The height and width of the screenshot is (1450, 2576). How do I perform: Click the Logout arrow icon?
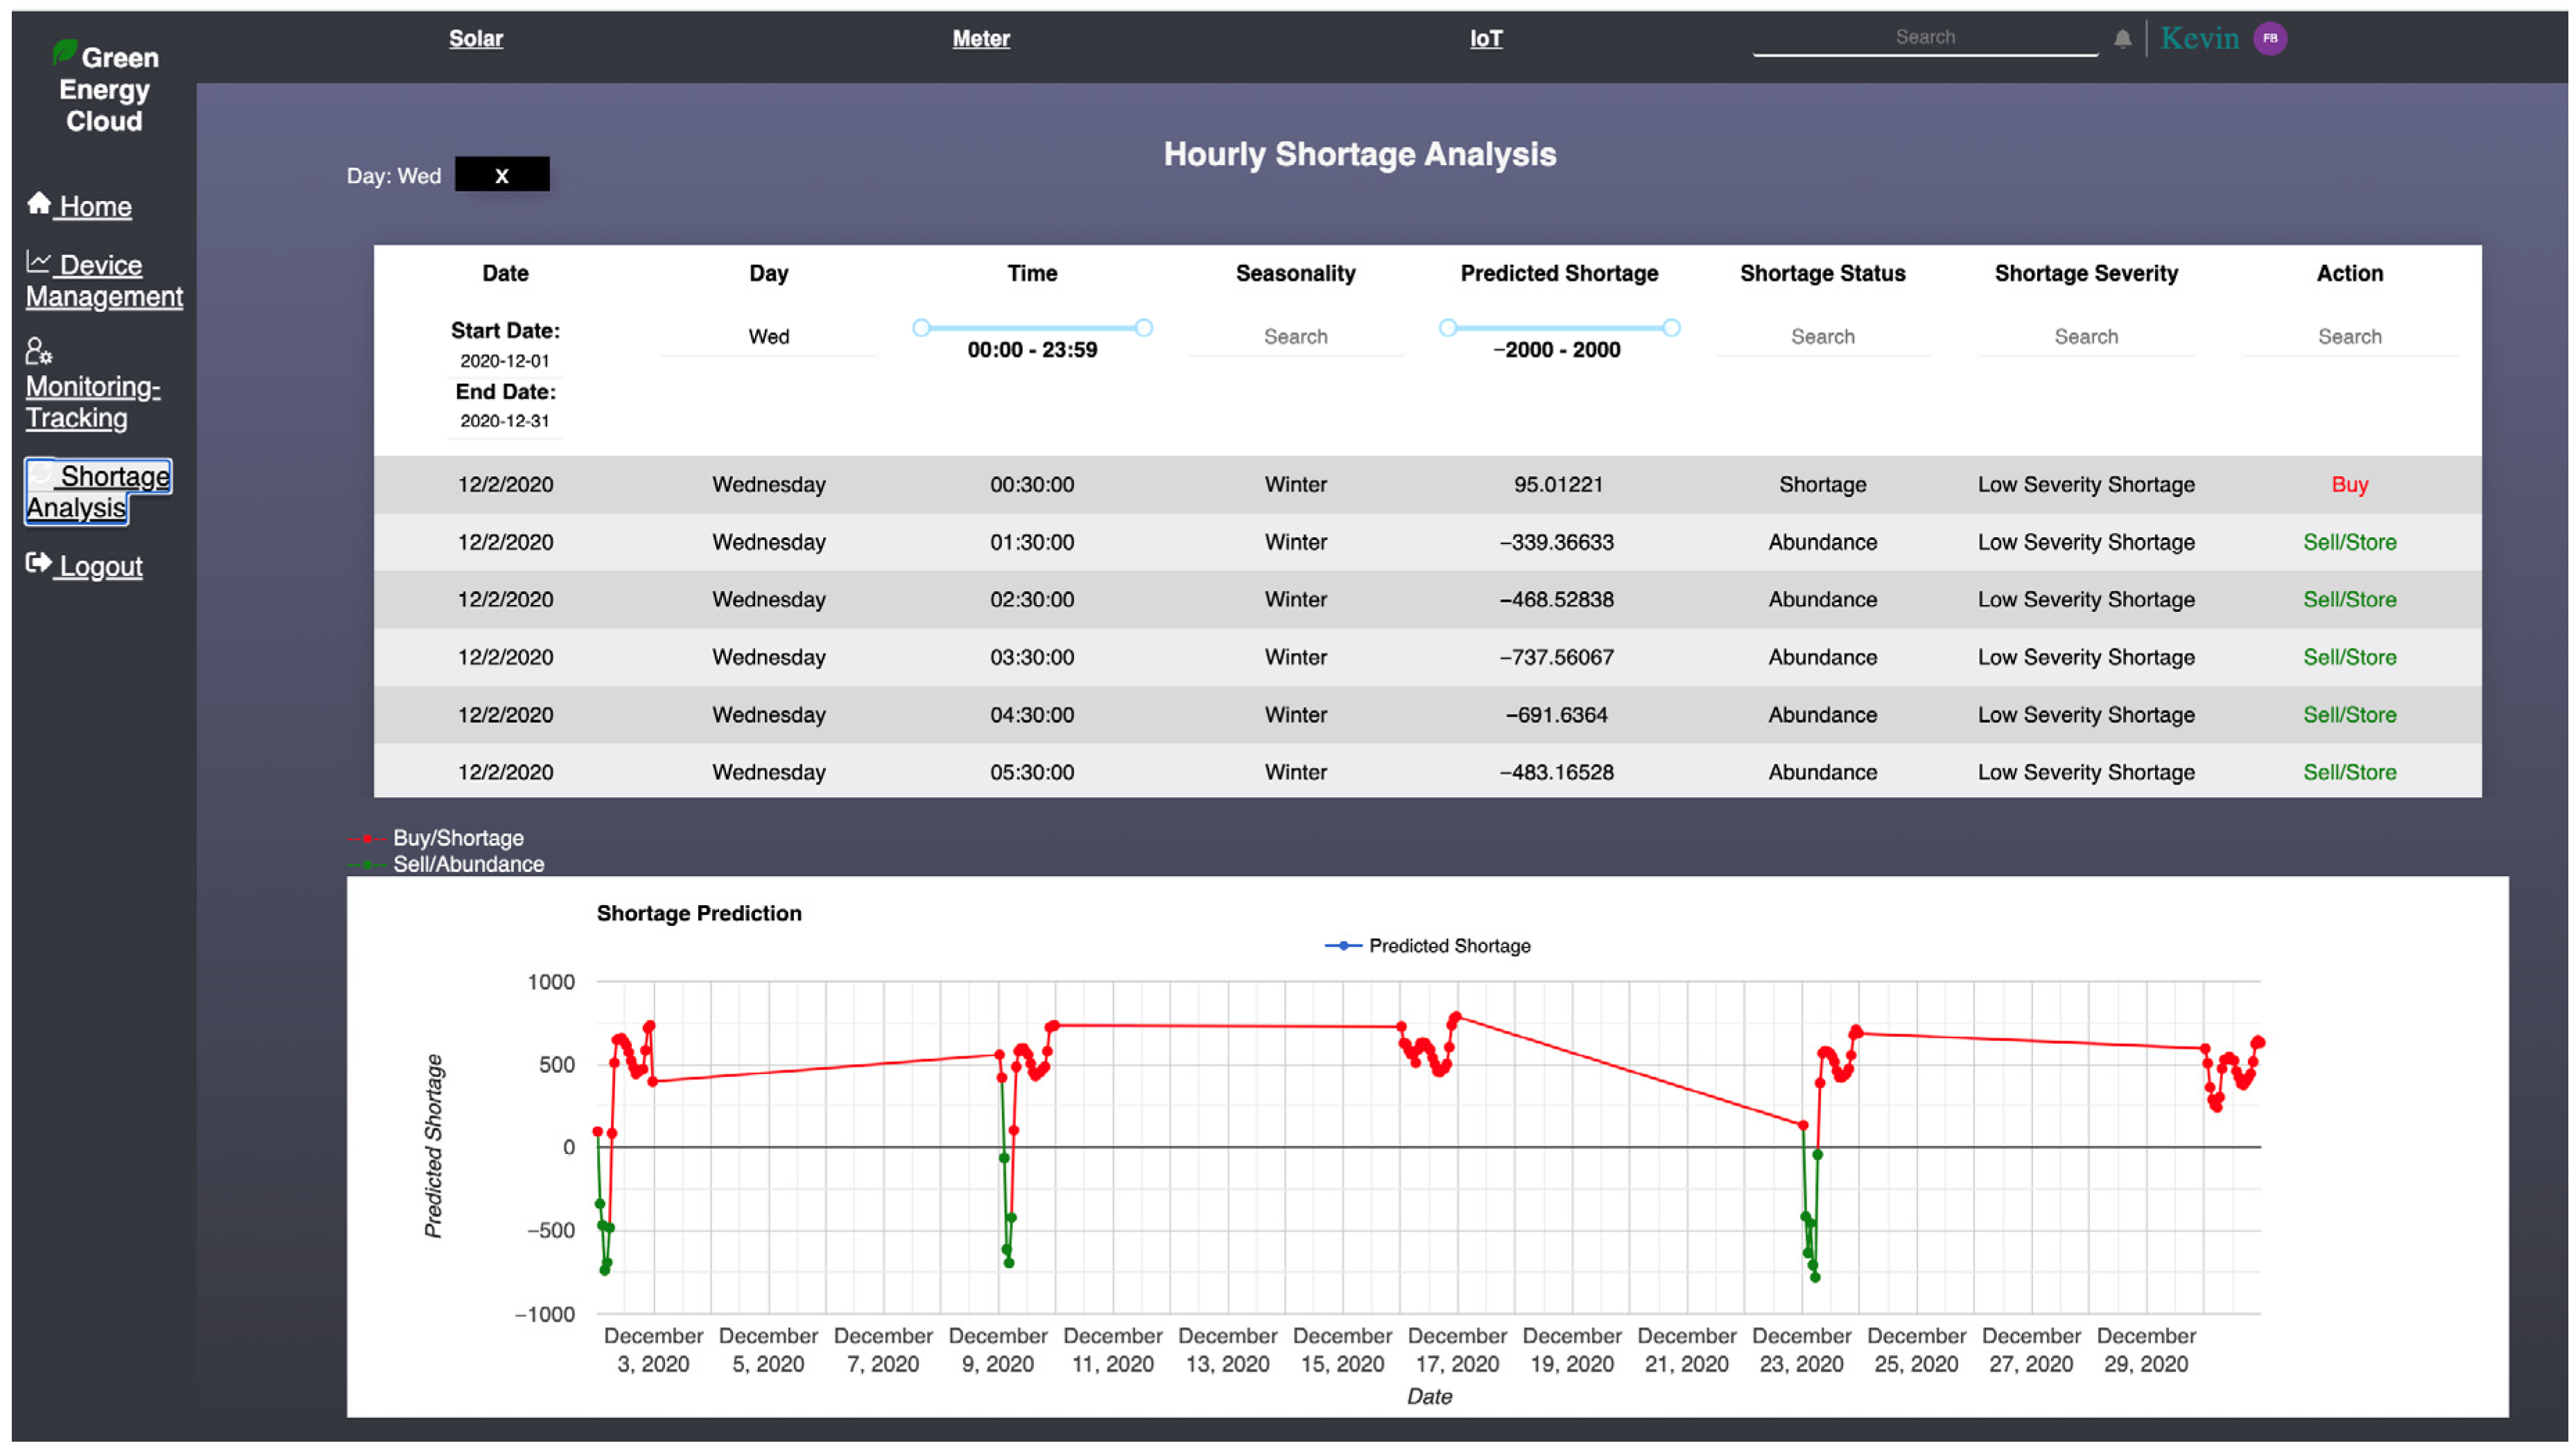(38, 563)
